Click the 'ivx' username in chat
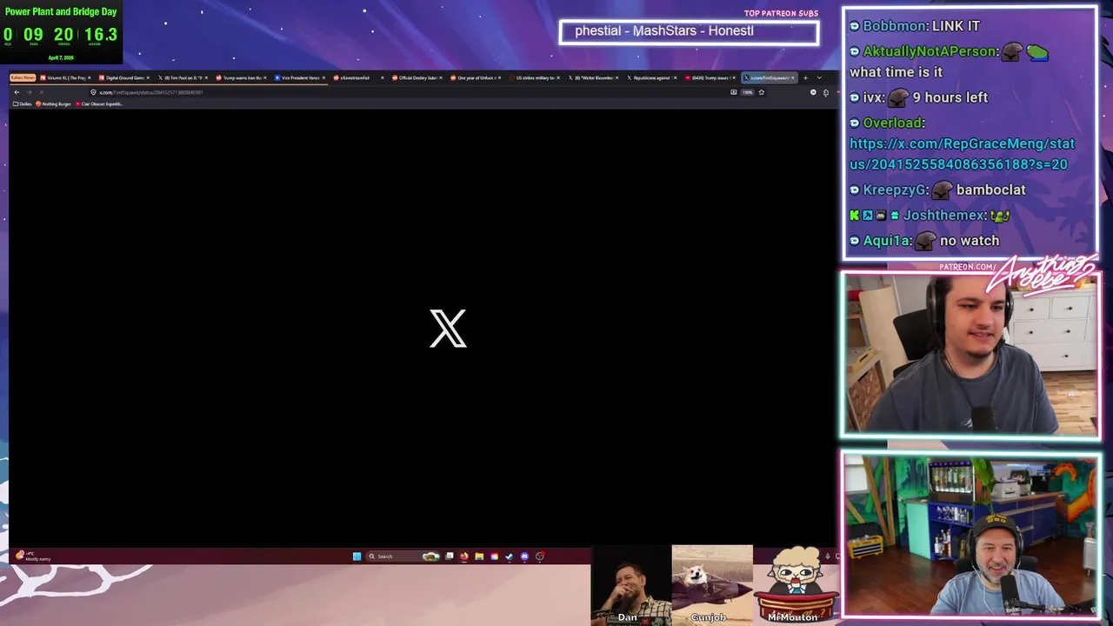 [x=872, y=97]
